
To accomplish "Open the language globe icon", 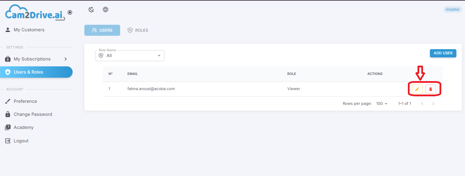I will 106,10.
